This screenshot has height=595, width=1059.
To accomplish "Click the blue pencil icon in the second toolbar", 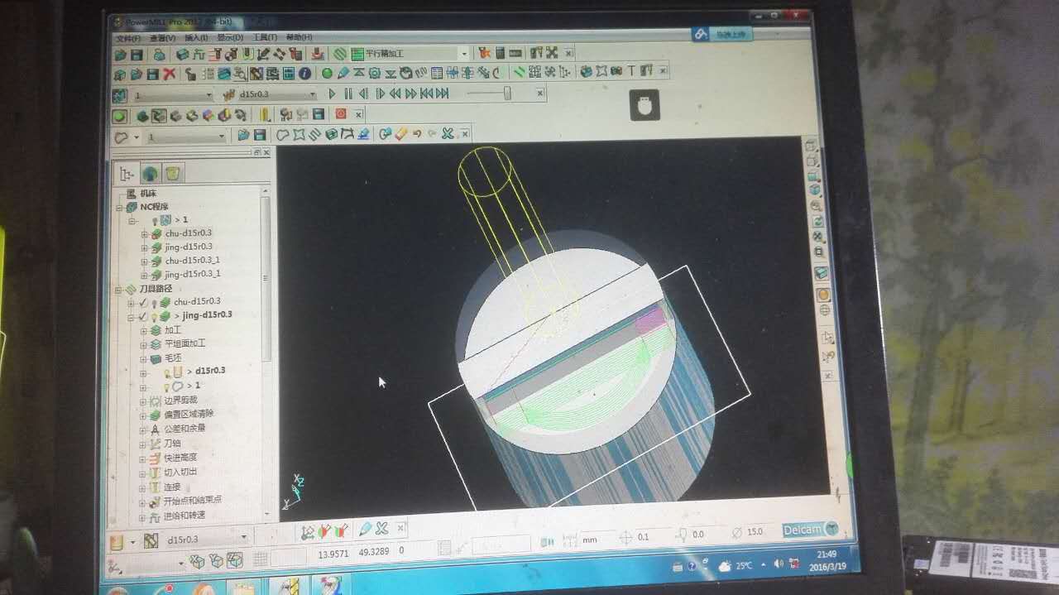I will (x=343, y=73).
